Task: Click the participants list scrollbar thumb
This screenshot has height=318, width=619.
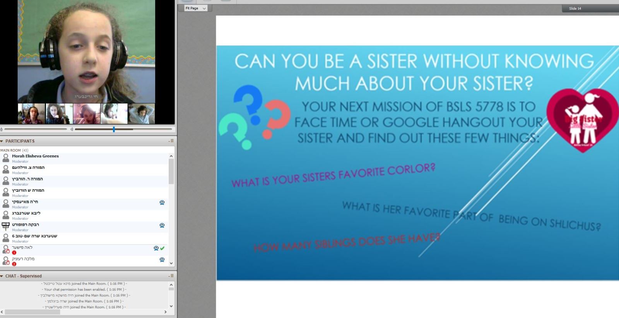Action: click(x=171, y=171)
